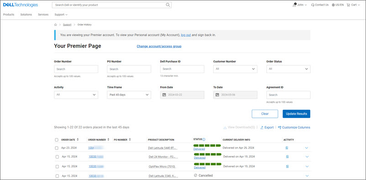This screenshot has width=366, height=180.
Task: Open activity document icon for Apr 23 order
Action: [x=287, y=148]
